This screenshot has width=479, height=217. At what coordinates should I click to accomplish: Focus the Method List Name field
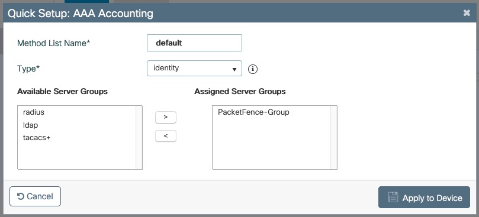click(194, 43)
